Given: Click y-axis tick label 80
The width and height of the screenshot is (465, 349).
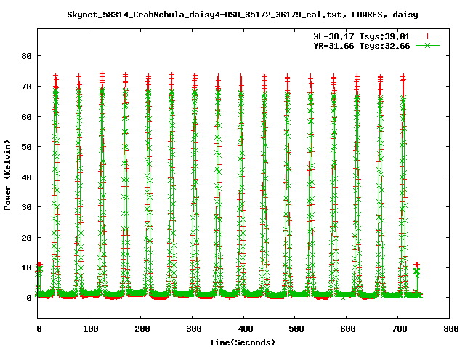Looking at the screenshot, I should coord(27,56).
